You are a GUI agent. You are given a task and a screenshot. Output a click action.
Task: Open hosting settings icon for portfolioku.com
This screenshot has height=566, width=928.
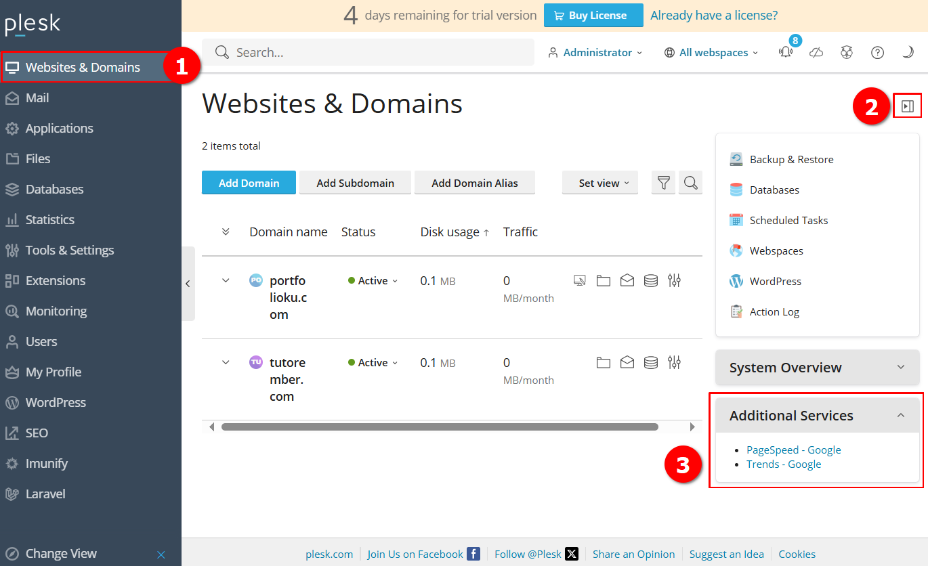pyautogui.click(x=674, y=280)
